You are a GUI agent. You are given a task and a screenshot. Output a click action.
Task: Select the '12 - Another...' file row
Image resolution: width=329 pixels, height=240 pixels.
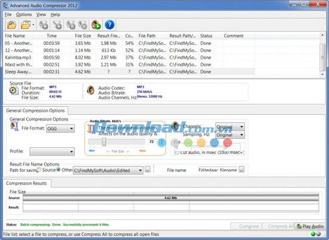point(129,50)
